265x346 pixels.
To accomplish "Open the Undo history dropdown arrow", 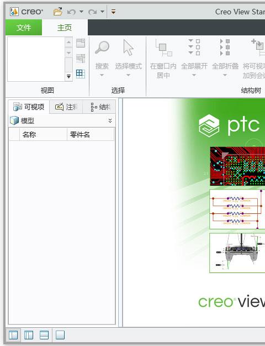I will coord(81,12).
